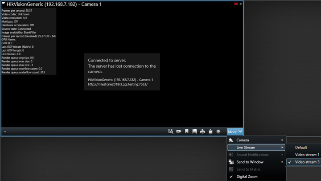
Task: Click the round gray record indicator button
Action: click(218, 132)
